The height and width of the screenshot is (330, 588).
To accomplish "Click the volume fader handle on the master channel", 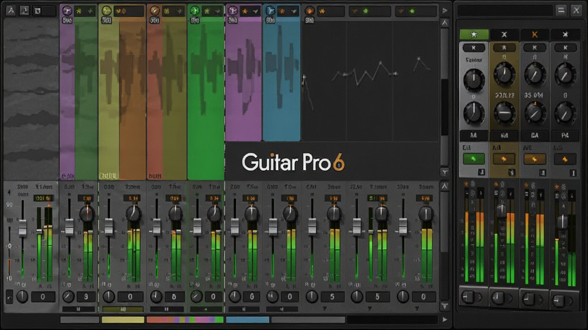I will (x=22, y=228).
